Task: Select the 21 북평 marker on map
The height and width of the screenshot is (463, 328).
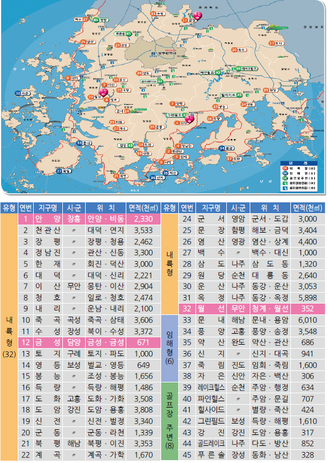Action: tap(121, 176)
